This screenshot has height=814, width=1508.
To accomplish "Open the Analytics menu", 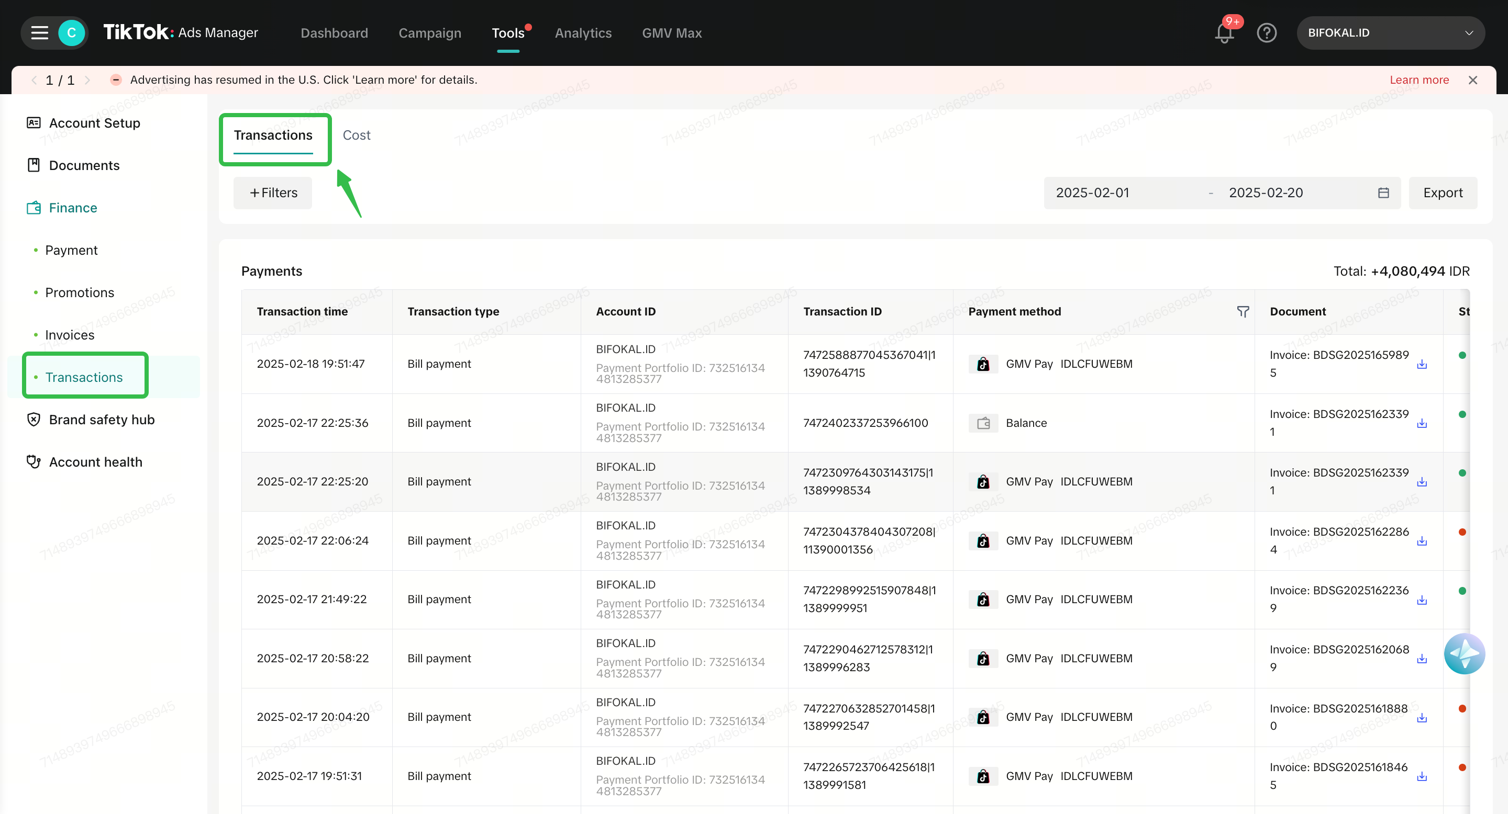I will [x=582, y=33].
